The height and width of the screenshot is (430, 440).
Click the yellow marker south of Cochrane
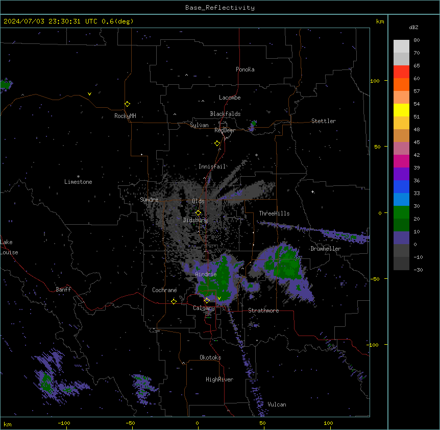click(x=174, y=301)
